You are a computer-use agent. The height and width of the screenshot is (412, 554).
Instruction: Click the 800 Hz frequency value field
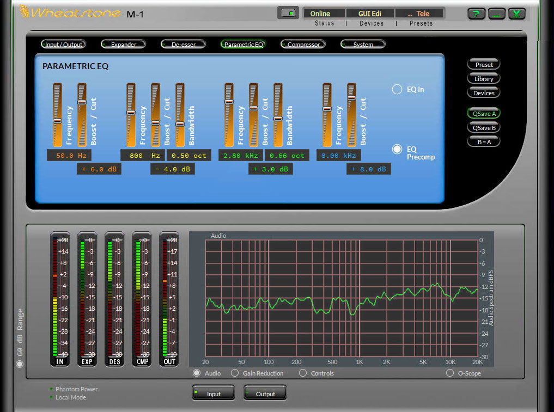(143, 155)
